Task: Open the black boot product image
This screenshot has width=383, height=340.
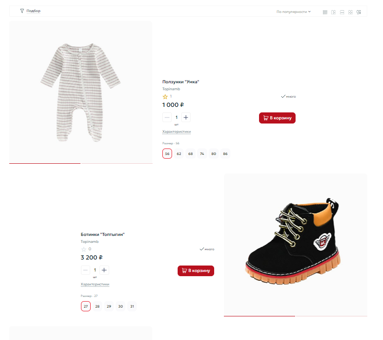Action: 296,245
